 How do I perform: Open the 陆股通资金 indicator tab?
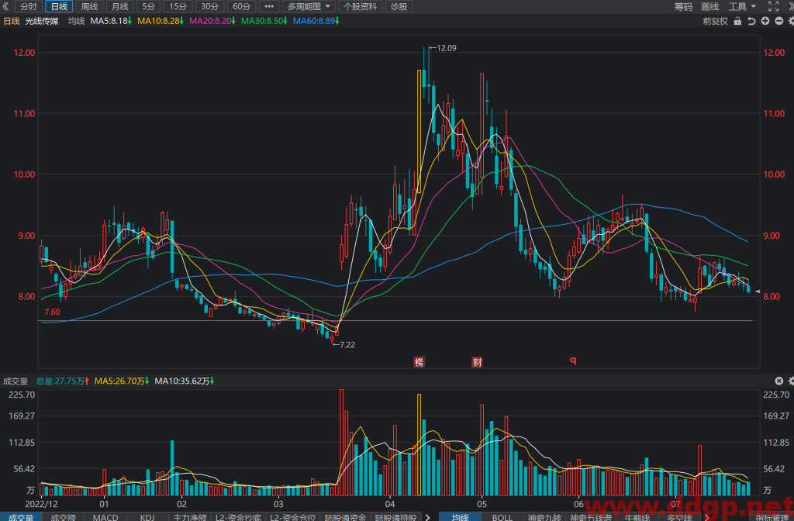(345, 517)
